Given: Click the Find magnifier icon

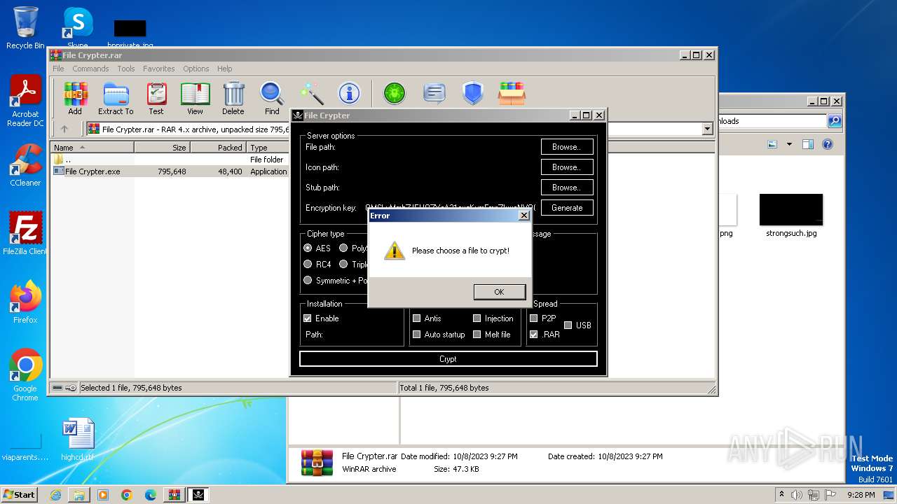Looking at the screenshot, I should point(272,98).
